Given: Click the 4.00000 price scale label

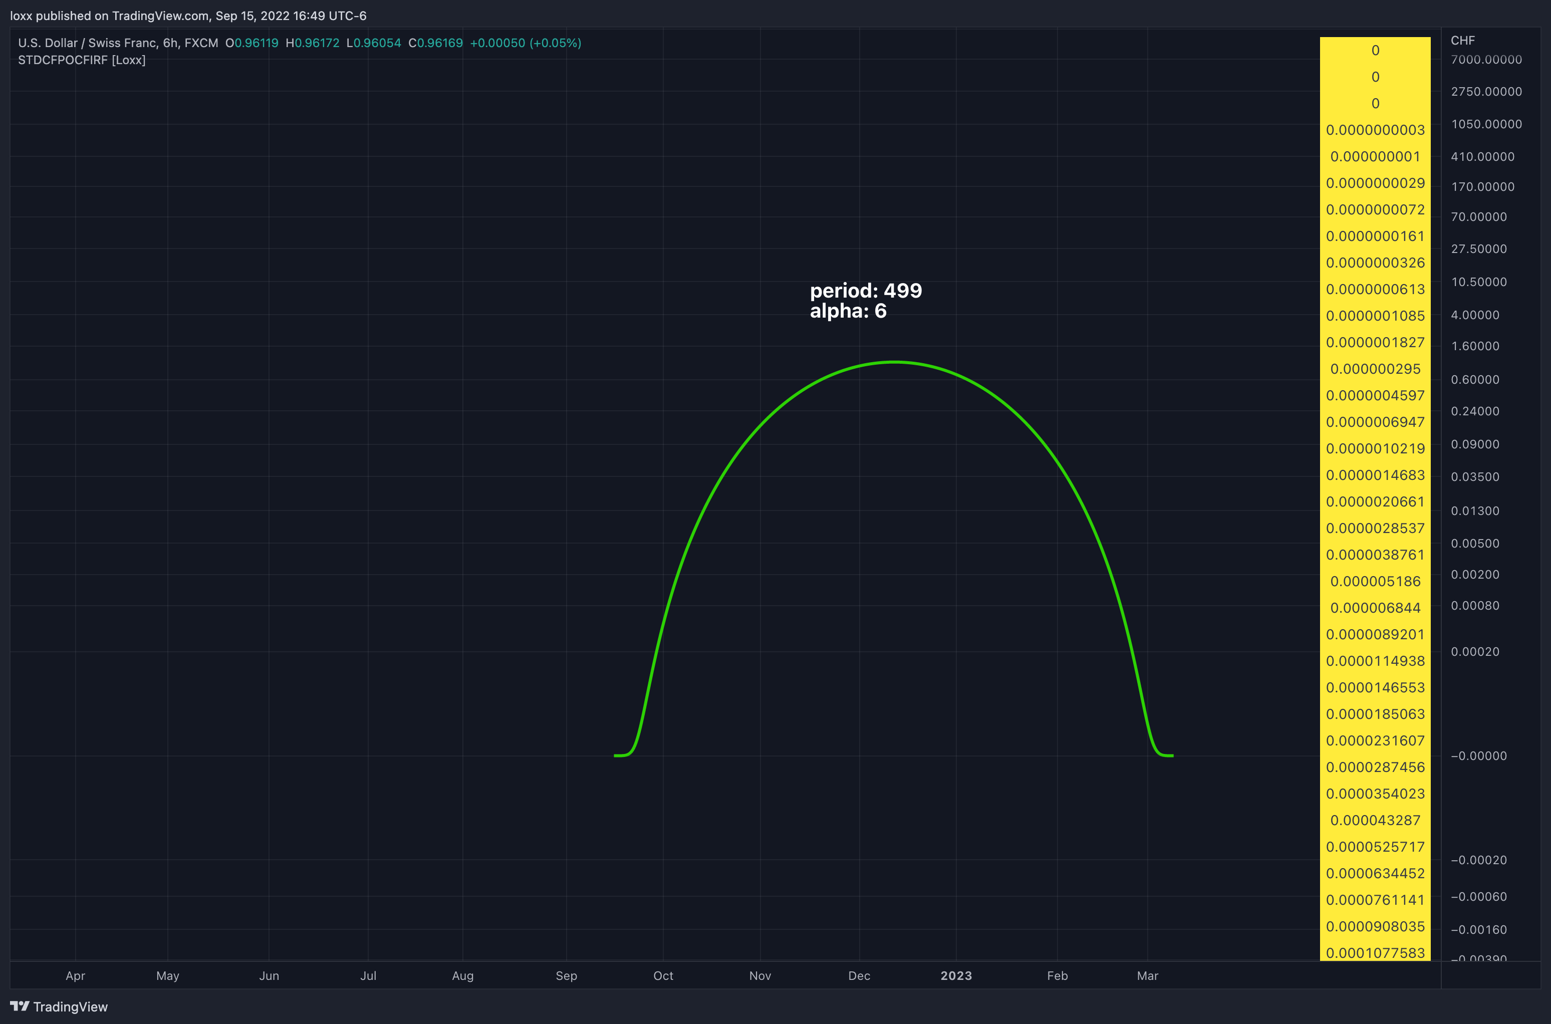Looking at the screenshot, I should pyautogui.click(x=1475, y=316).
